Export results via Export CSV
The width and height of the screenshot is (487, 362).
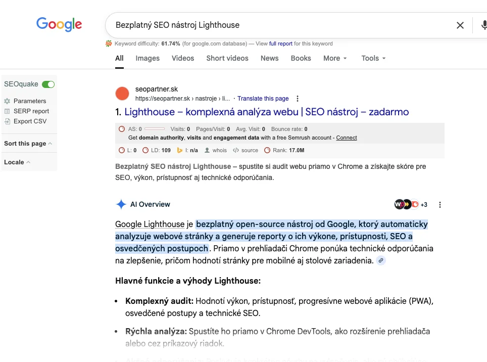pos(30,121)
